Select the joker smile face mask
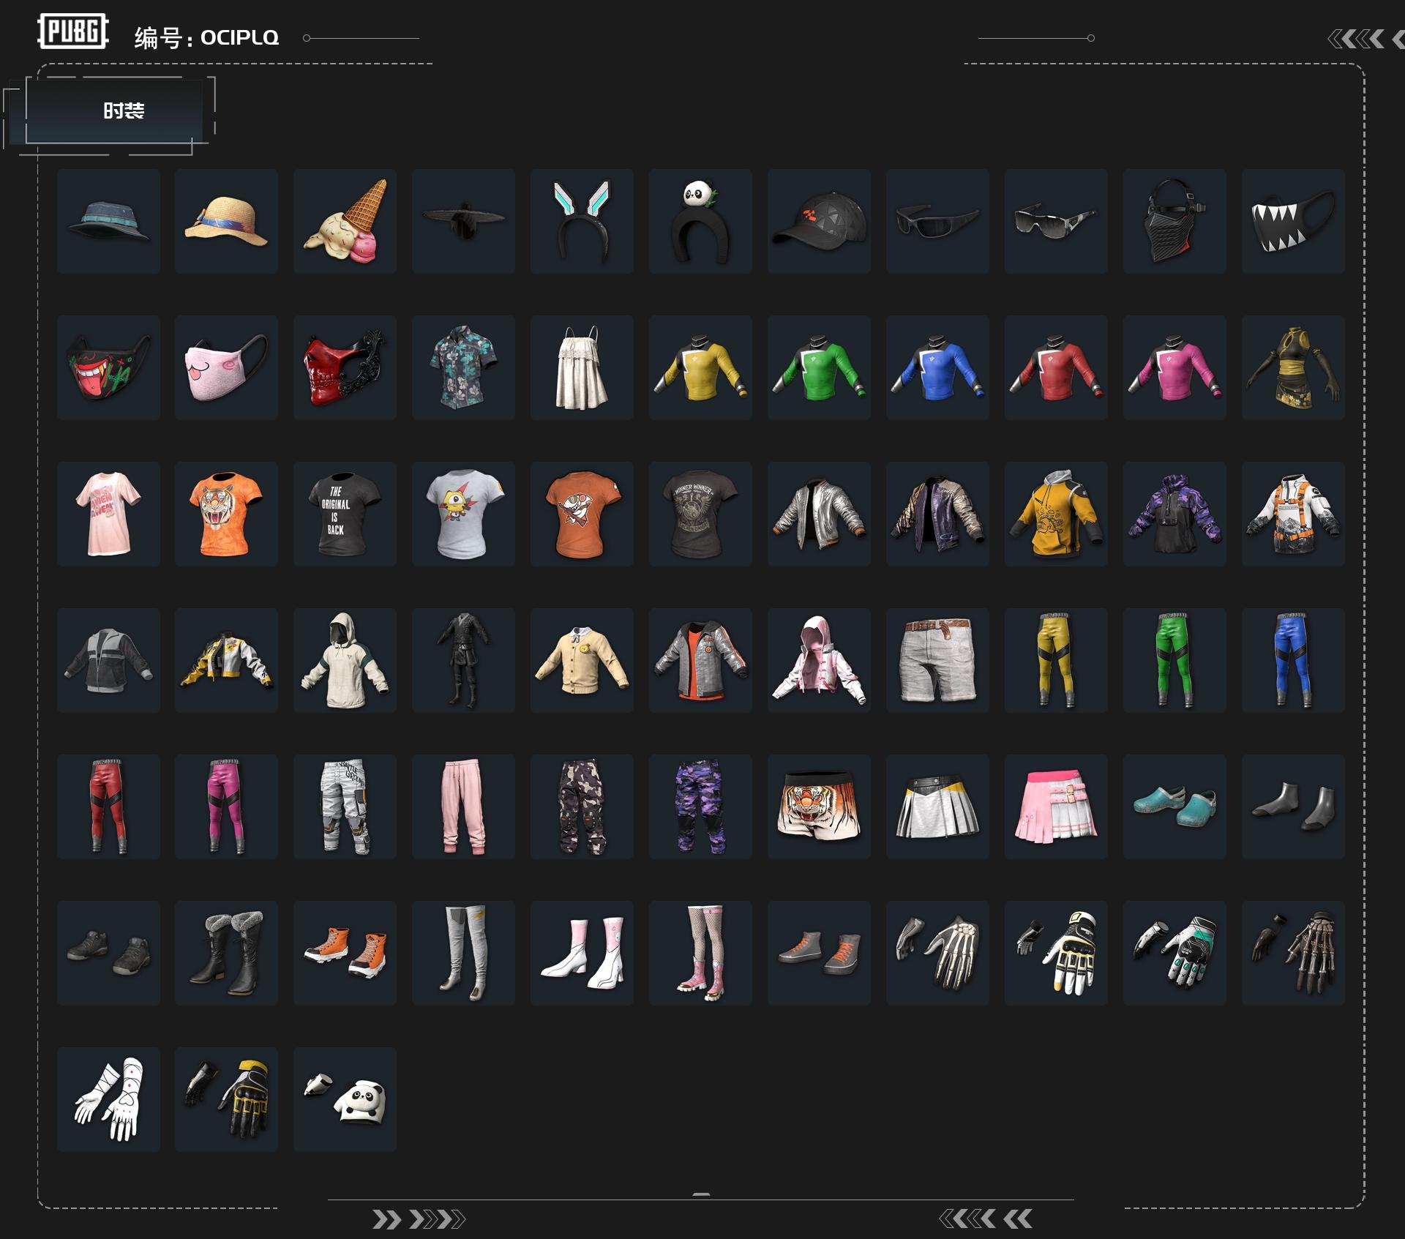 point(108,367)
